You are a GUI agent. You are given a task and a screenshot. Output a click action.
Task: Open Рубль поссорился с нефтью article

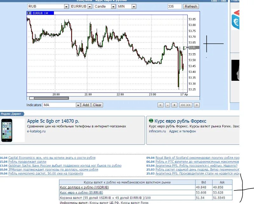pyautogui.click(x=196, y=166)
